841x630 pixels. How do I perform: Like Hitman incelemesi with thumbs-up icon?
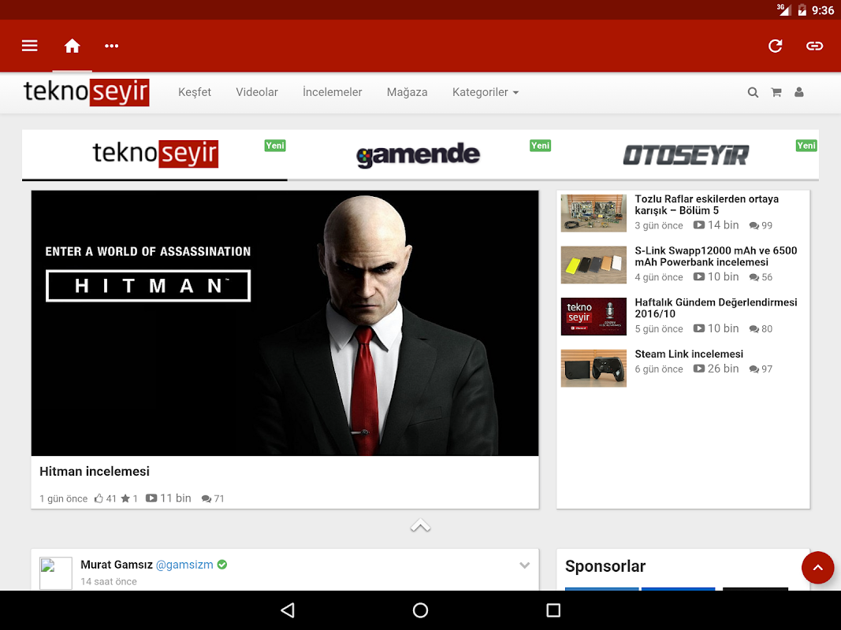click(99, 498)
